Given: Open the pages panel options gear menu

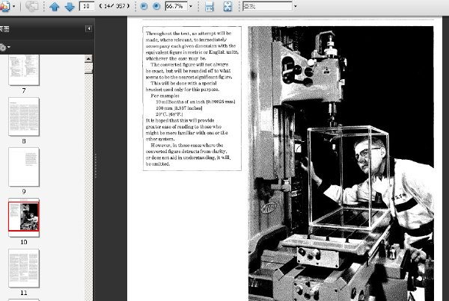Looking at the screenshot, I should pos(4,47).
